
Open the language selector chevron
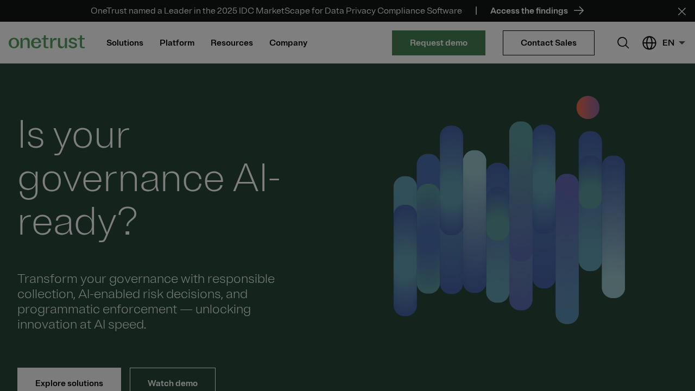(682, 42)
